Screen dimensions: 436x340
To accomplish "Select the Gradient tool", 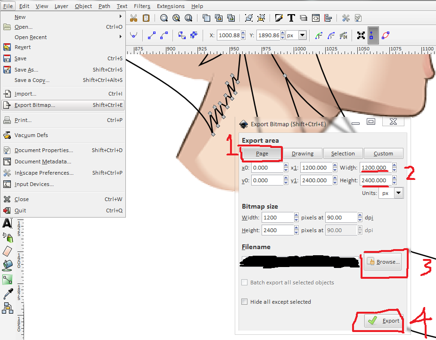I will coord(7,279).
